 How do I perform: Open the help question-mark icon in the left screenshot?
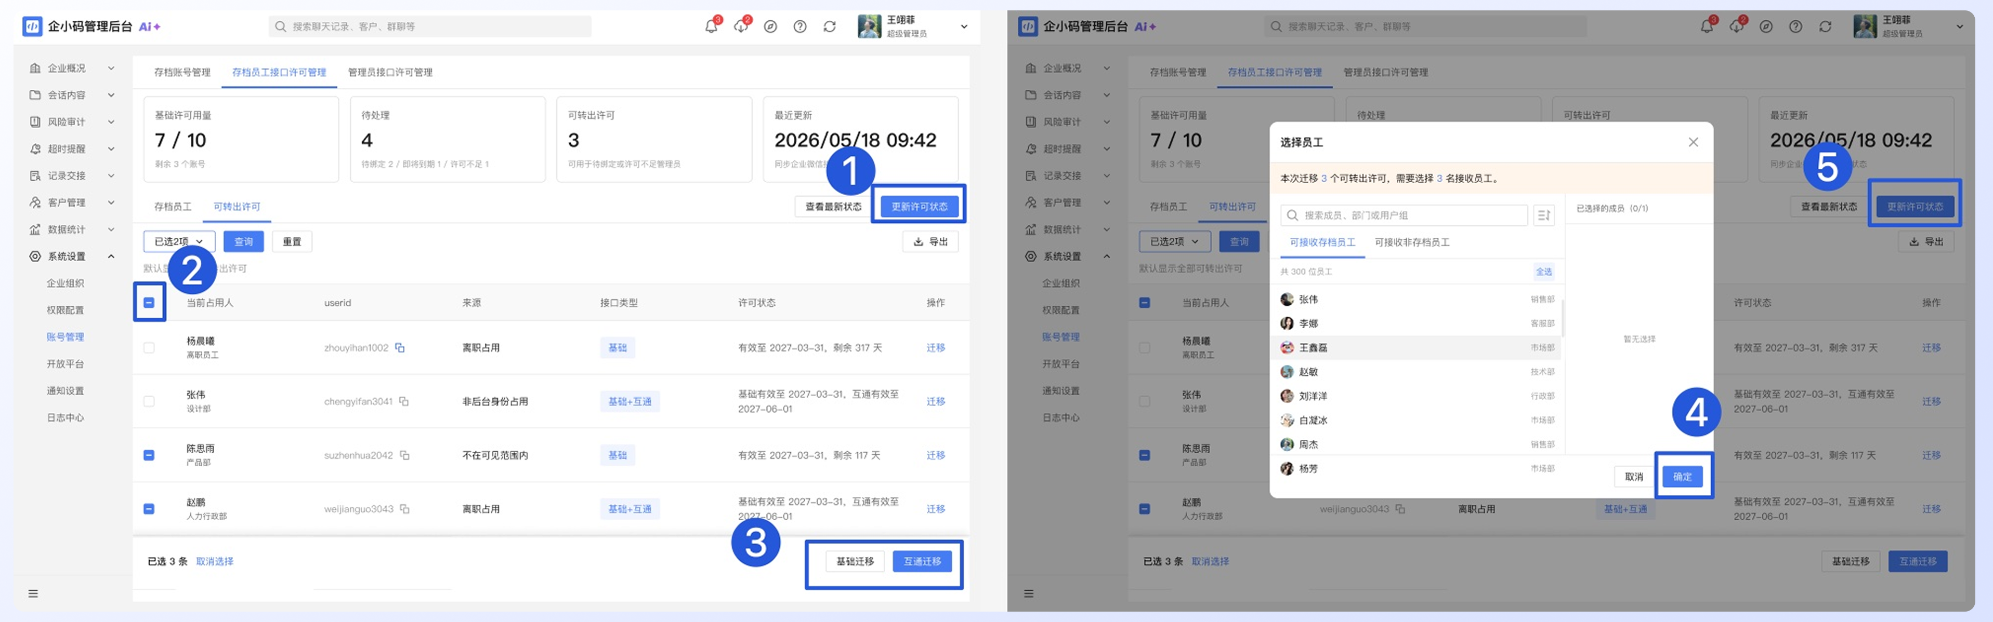click(x=800, y=26)
